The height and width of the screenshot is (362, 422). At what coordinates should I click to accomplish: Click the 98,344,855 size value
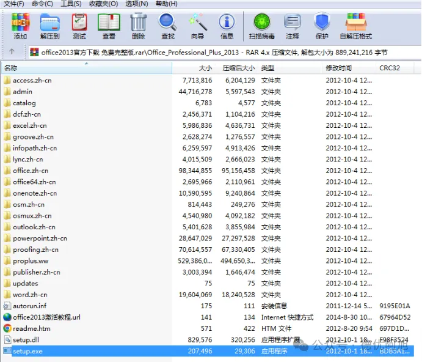point(195,171)
